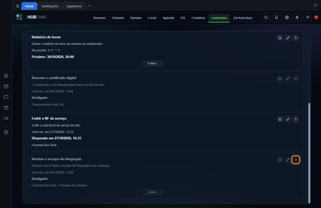Mark Emitir a NF de serviço as done

280,119
